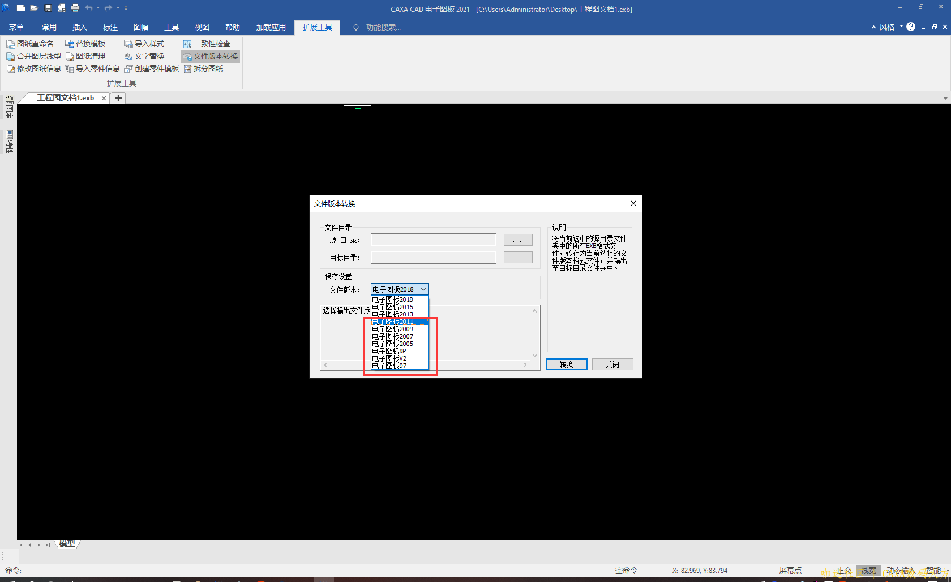Select the 文件版本转换 tool
Screen dimensions: 951x582
[x=211, y=56]
